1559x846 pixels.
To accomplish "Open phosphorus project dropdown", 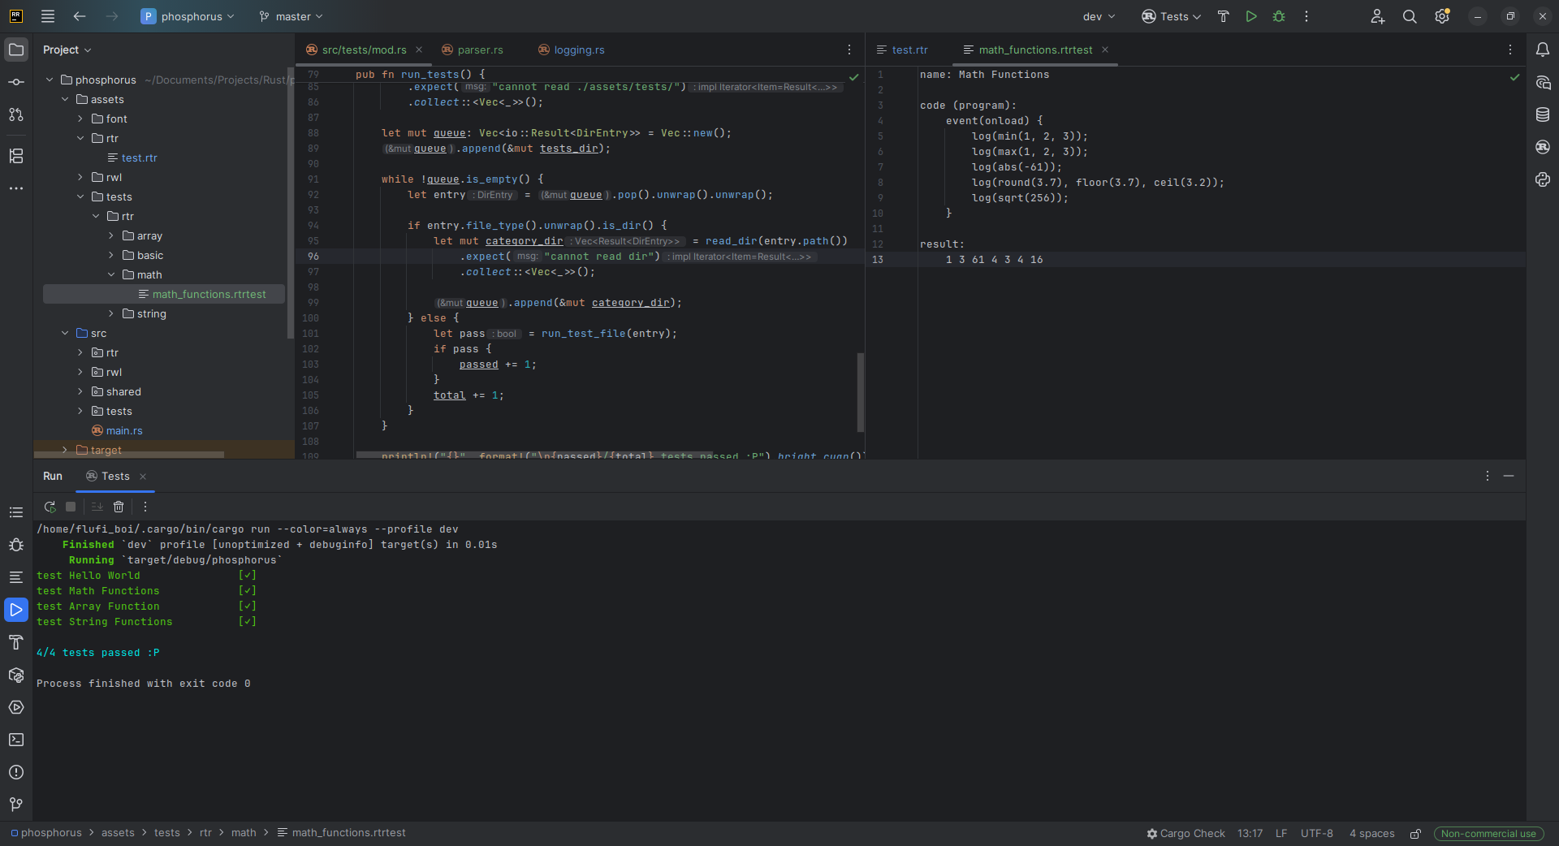I will coord(188,16).
